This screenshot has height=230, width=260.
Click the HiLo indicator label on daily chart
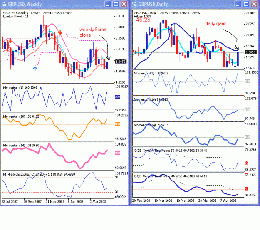[143, 16]
